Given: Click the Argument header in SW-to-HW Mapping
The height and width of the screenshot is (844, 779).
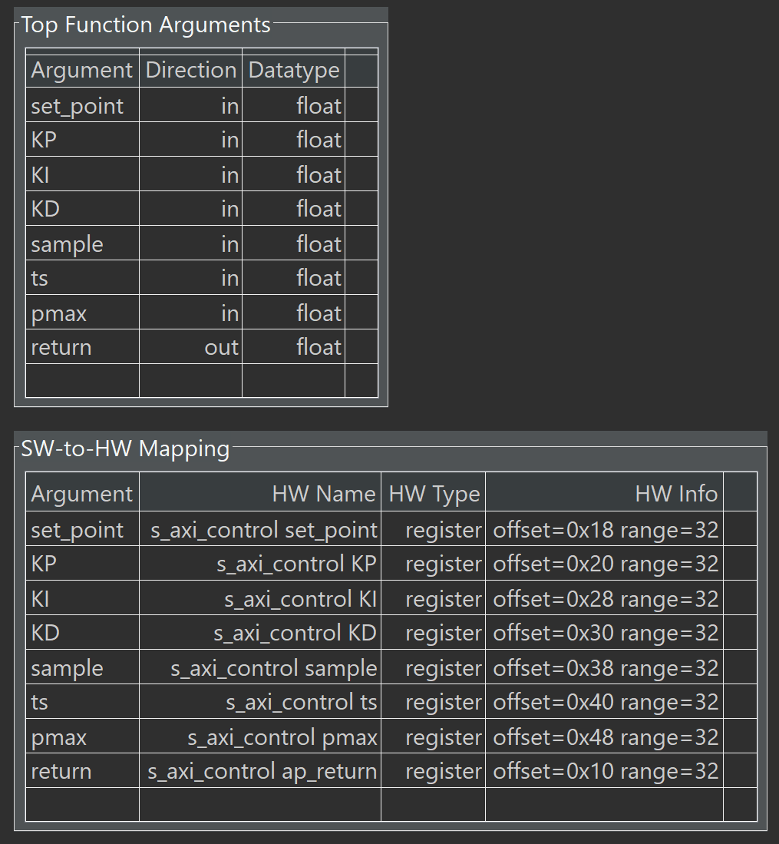Looking at the screenshot, I should coord(81,494).
